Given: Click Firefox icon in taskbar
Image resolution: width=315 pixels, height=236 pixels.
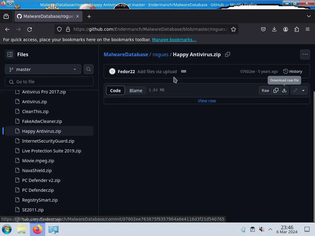Looking at the screenshot, I should (x=38, y=229).
